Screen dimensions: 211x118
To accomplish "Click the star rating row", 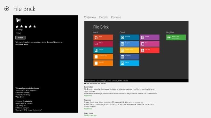I will pos(26,26).
